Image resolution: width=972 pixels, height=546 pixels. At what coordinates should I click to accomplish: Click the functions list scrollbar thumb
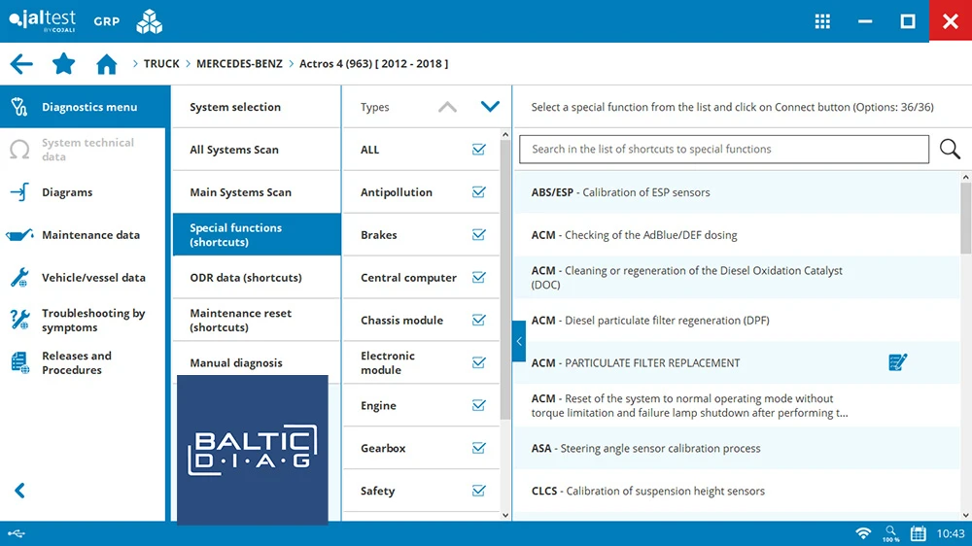point(966,219)
